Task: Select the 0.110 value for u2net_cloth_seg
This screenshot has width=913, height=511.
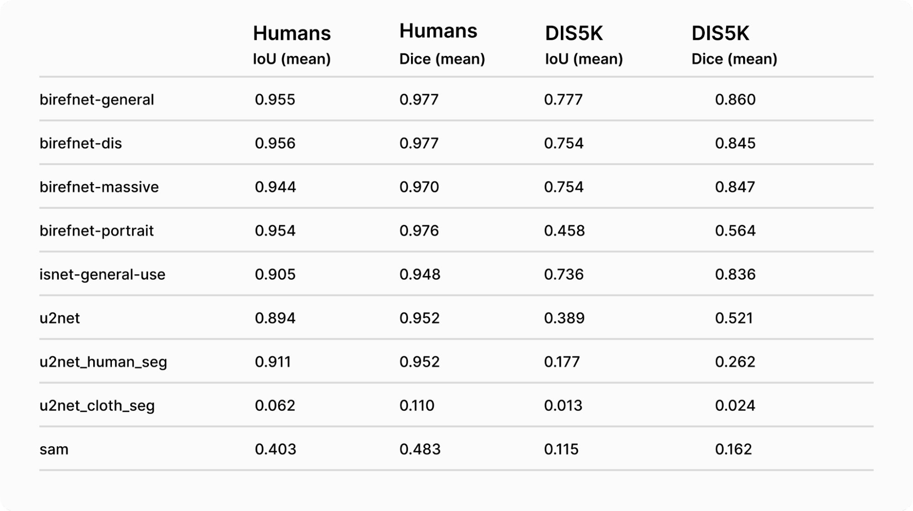Action: (x=417, y=405)
